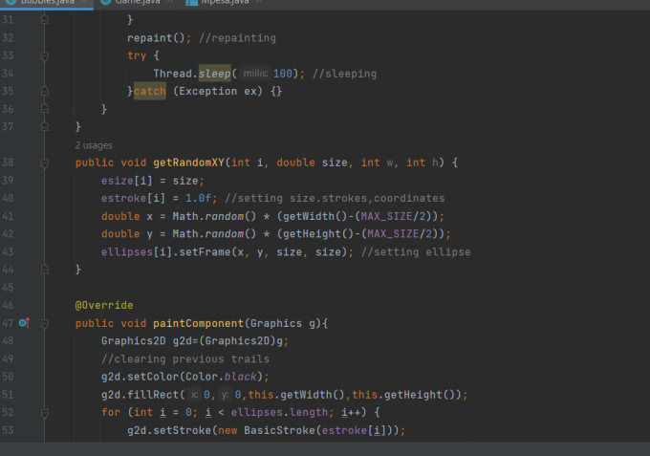Collapse the getRandomXY method fold on line 38

click(x=45, y=163)
